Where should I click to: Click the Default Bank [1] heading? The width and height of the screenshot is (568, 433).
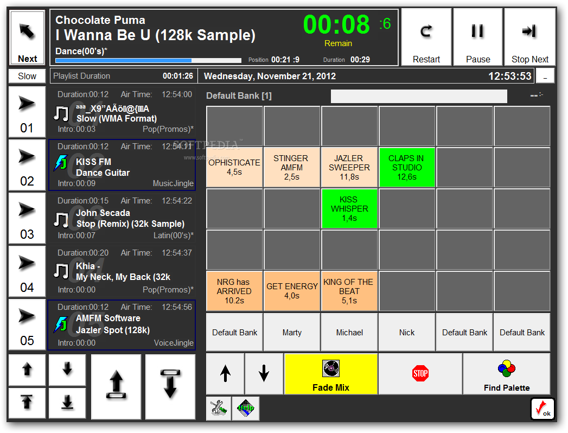click(x=239, y=95)
